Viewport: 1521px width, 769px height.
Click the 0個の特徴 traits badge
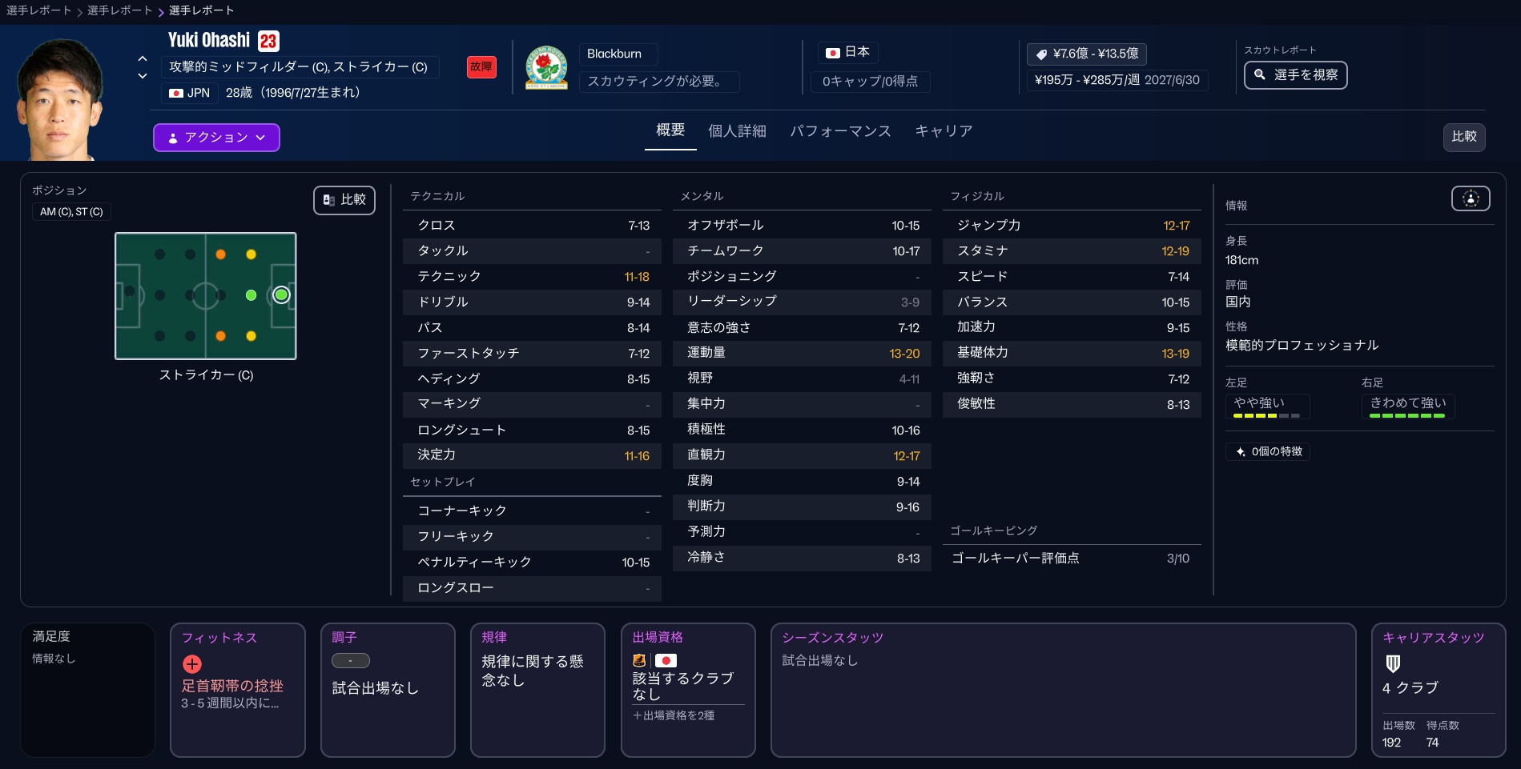[x=1268, y=451]
